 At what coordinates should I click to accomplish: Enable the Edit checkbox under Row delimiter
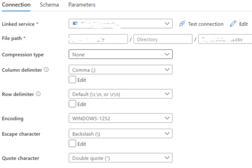72,104
